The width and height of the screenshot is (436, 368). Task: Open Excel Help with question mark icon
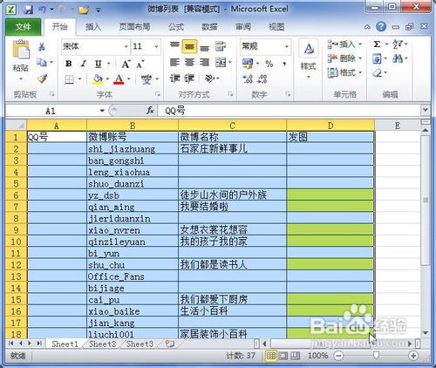pyautogui.click(x=381, y=27)
